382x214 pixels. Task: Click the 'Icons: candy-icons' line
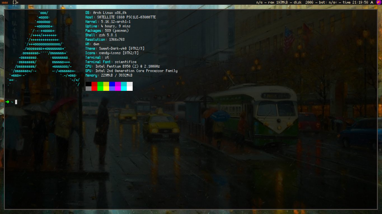(112, 53)
